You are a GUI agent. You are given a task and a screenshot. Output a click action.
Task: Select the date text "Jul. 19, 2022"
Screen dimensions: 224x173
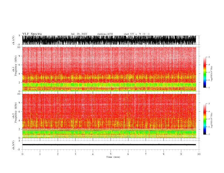tap(79, 34)
